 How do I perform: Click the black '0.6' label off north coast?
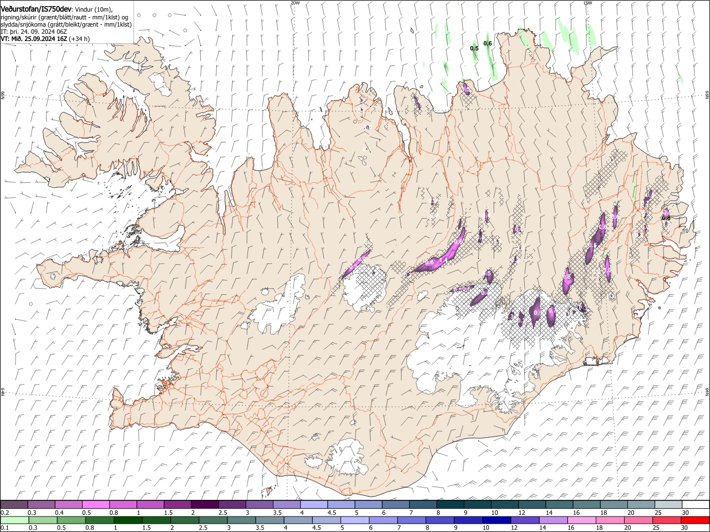pyautogui.click(x=488, y=43)
